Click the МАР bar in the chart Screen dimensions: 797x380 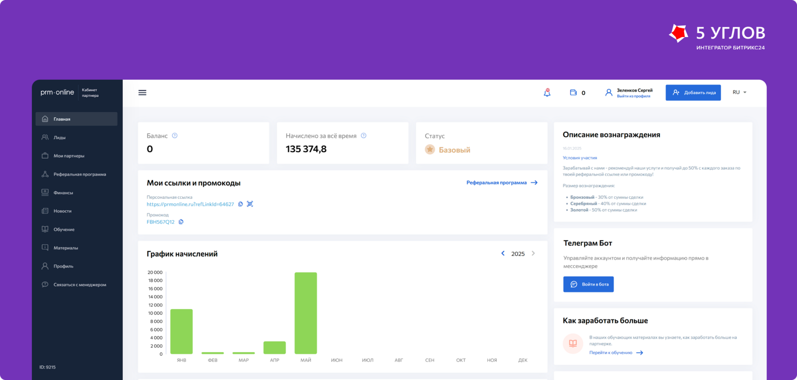pos(243,353)
